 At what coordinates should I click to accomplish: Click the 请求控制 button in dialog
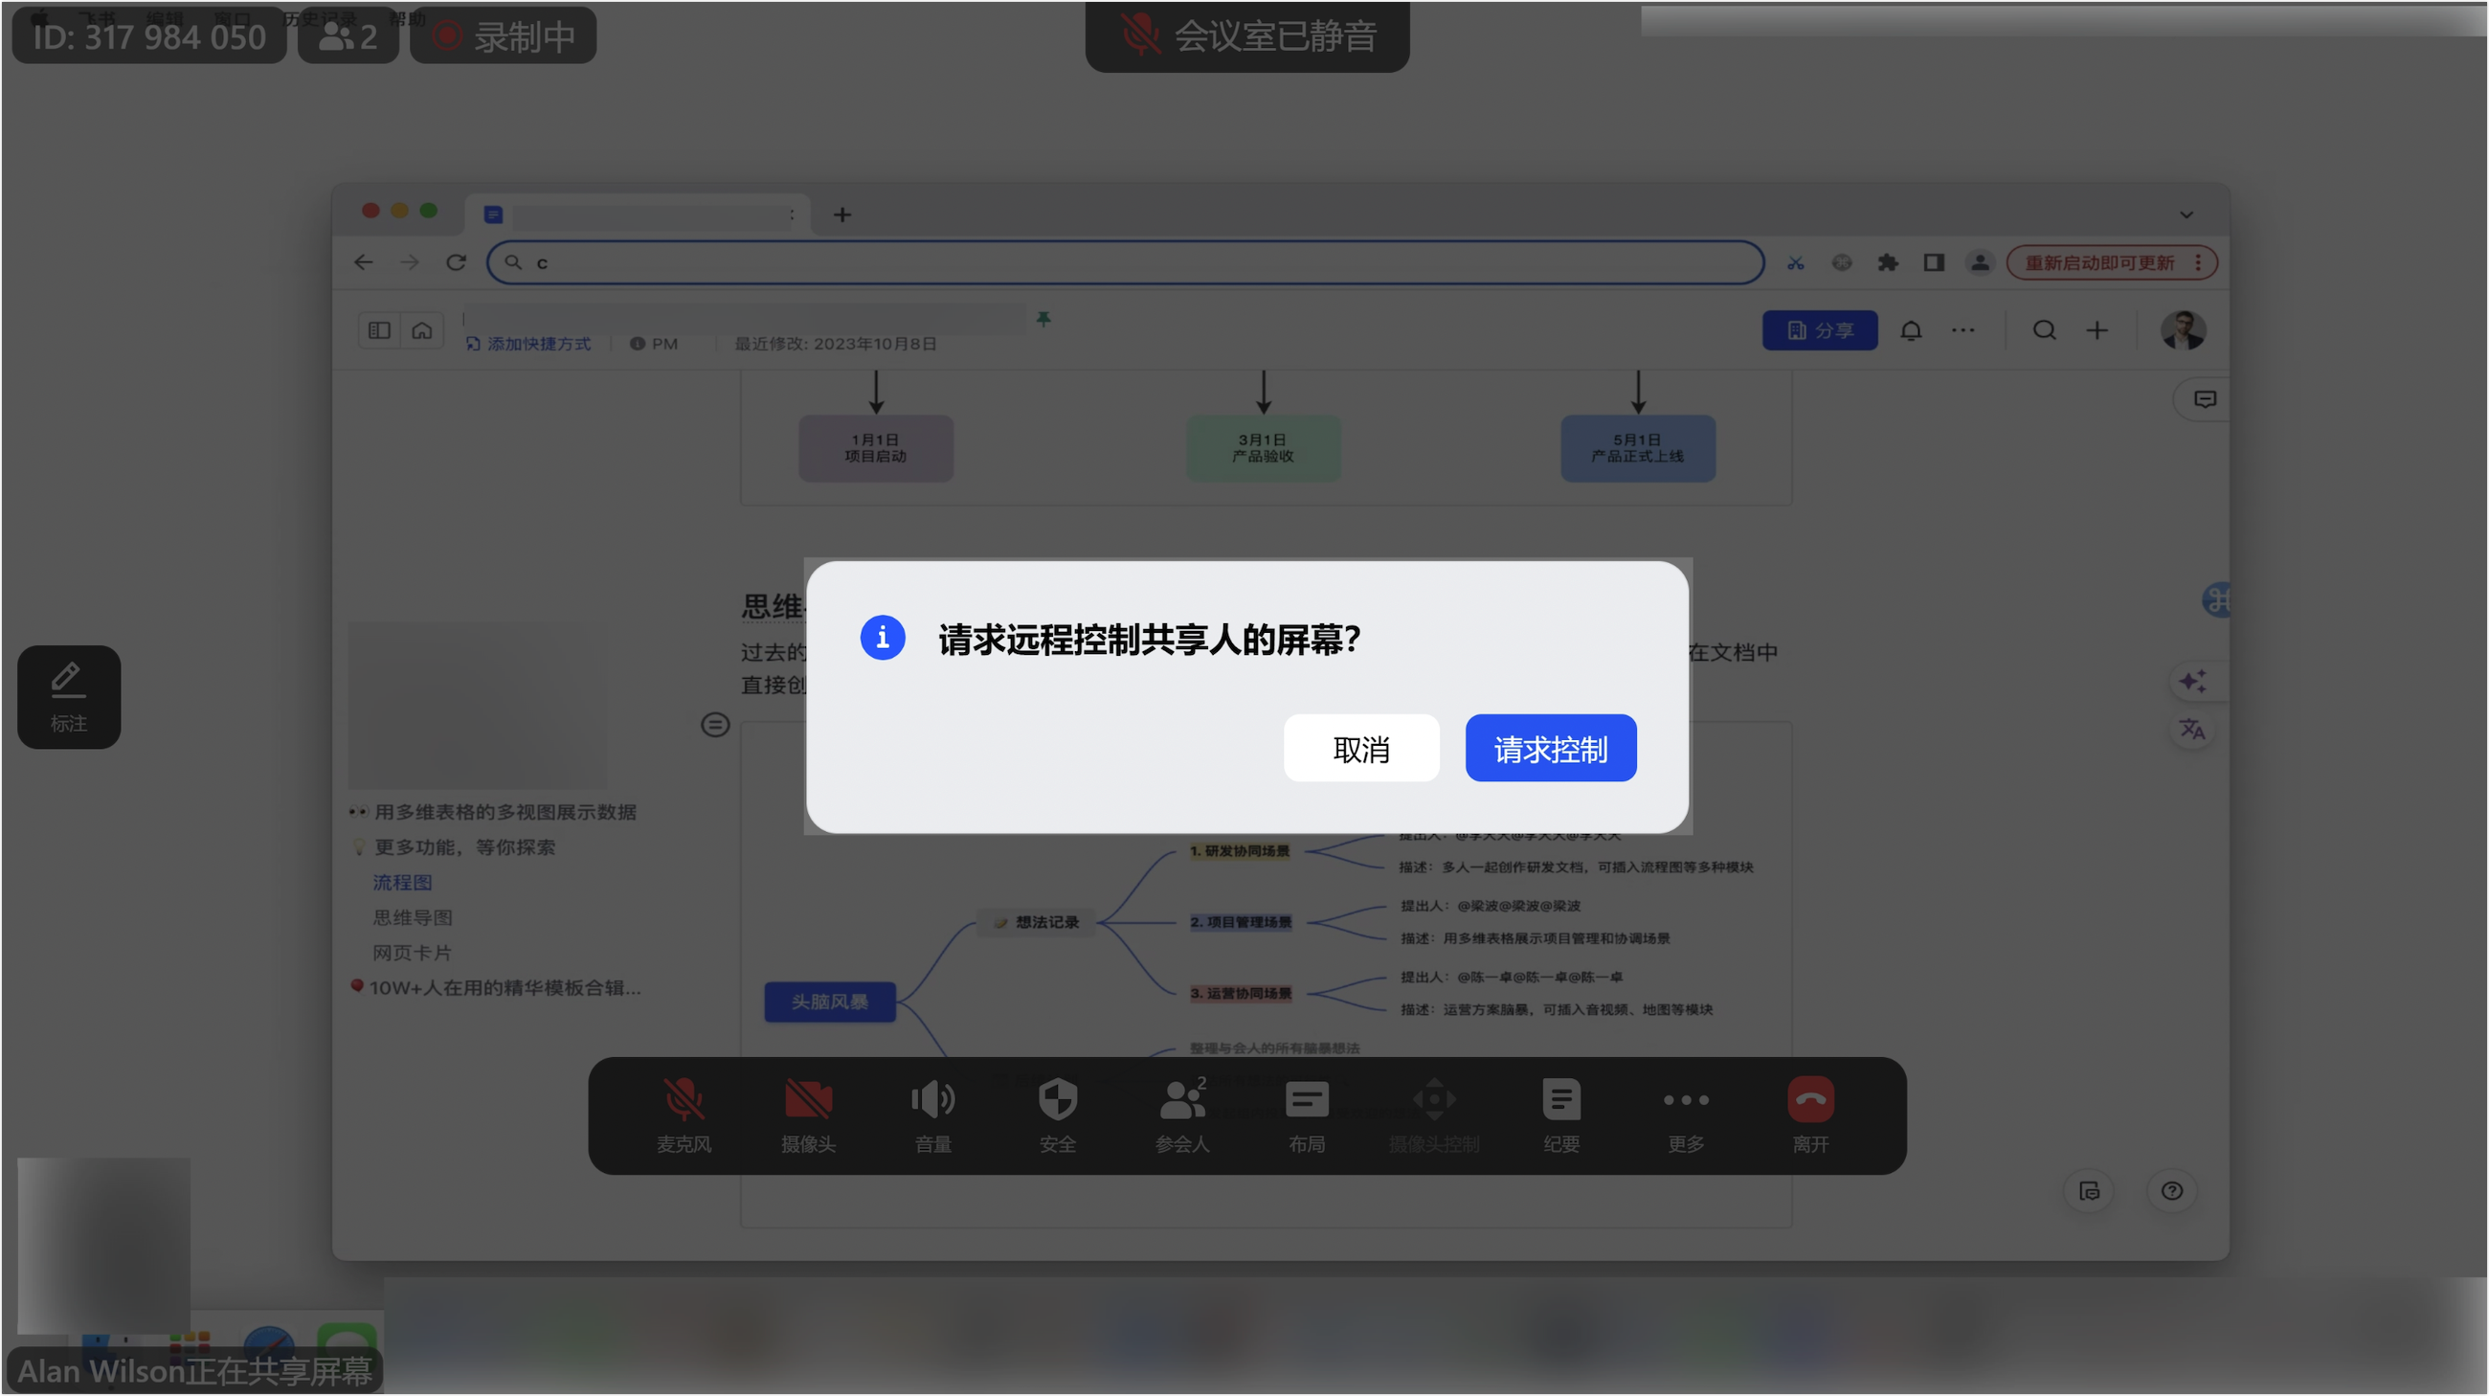click(x=1550, y=749)
